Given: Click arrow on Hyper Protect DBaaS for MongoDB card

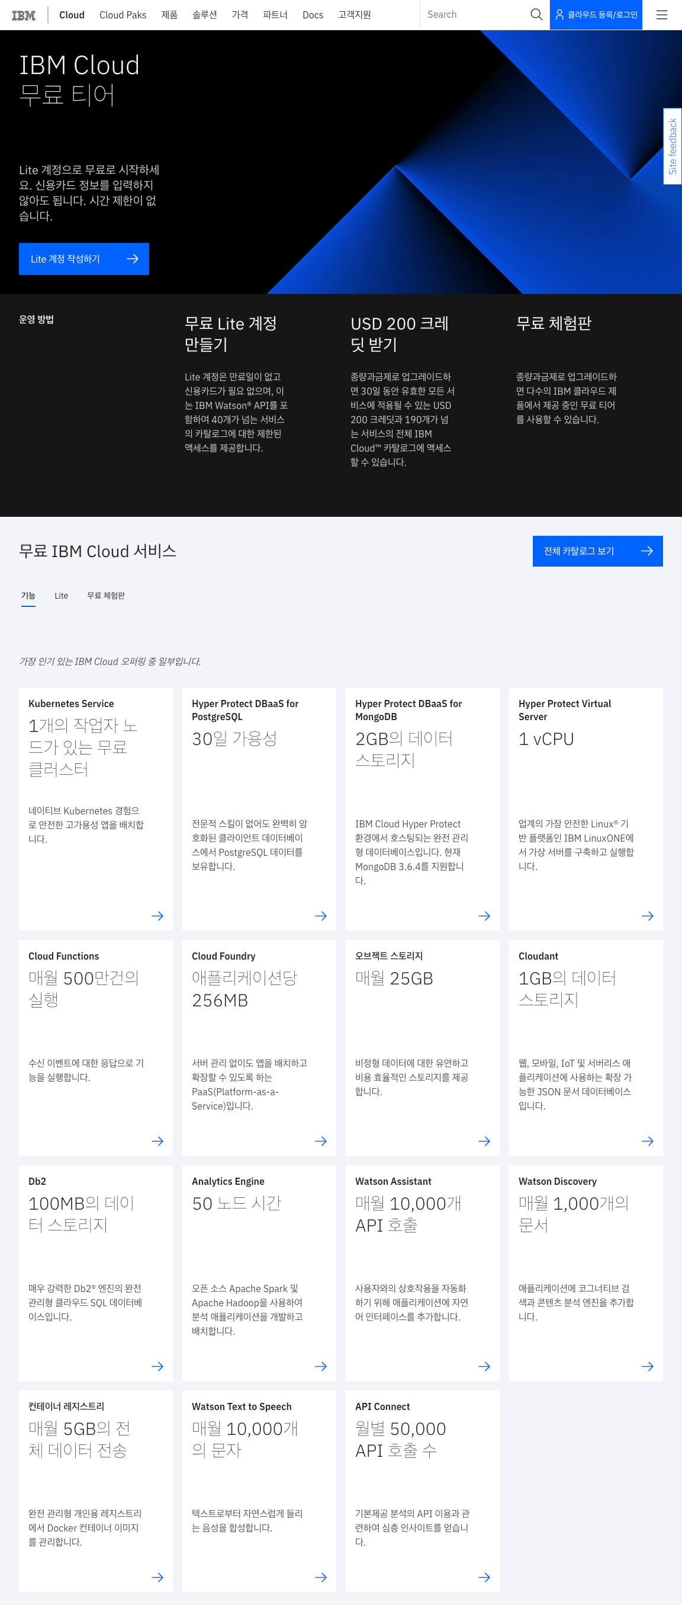Looking at the screenshot, I should pos(484,916).
